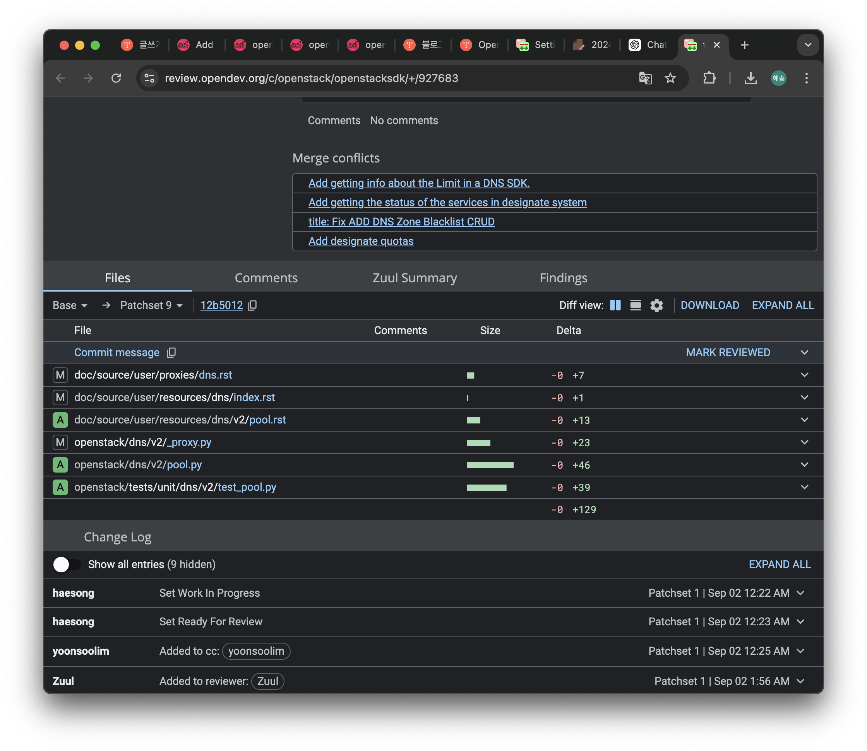Switch to the Findings tab
The image size is (867, 751).
coord(563,278)
